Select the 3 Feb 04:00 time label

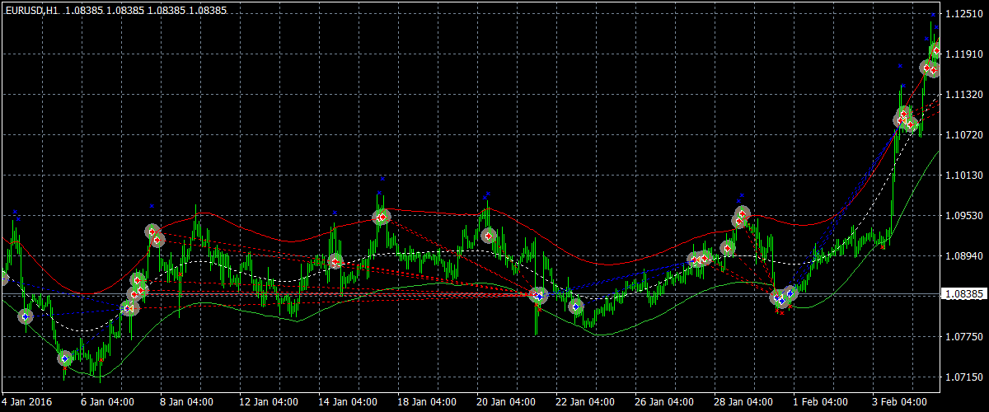[x=899, y=402]
